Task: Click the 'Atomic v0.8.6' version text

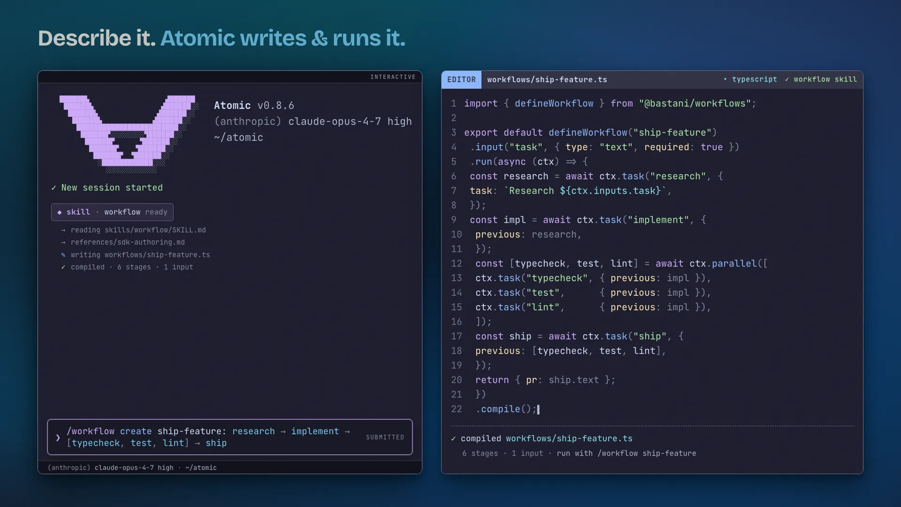Action: tap(254, 106)
